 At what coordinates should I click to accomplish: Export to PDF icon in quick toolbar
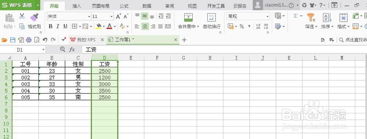point(21,40)
